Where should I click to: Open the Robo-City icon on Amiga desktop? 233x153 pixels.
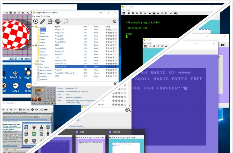(x=15, y=75)
